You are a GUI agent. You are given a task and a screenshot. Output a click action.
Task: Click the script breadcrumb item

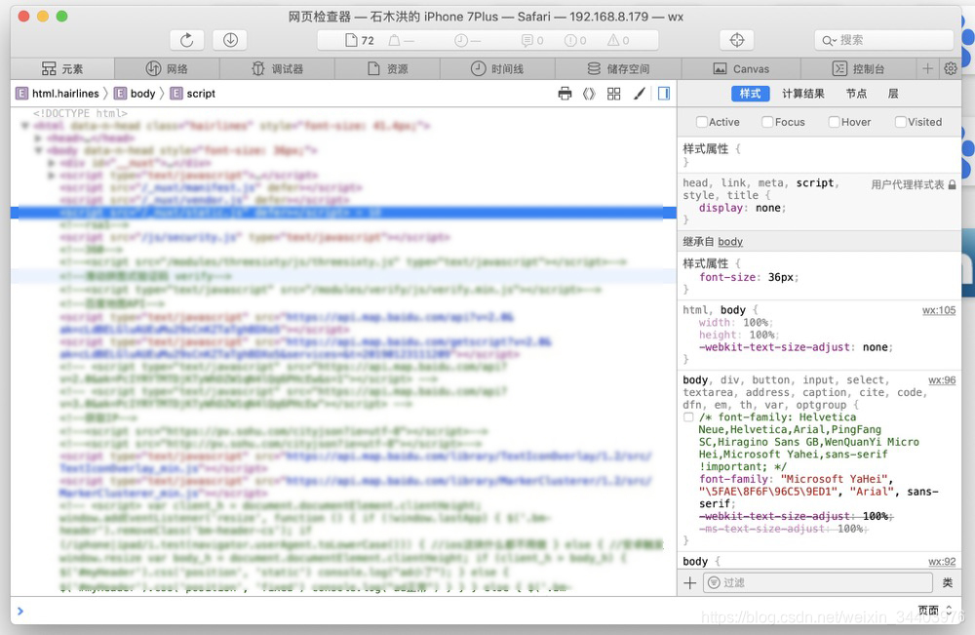[x=193, y=94]
